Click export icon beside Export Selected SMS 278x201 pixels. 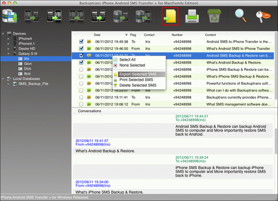click(115, 74)
